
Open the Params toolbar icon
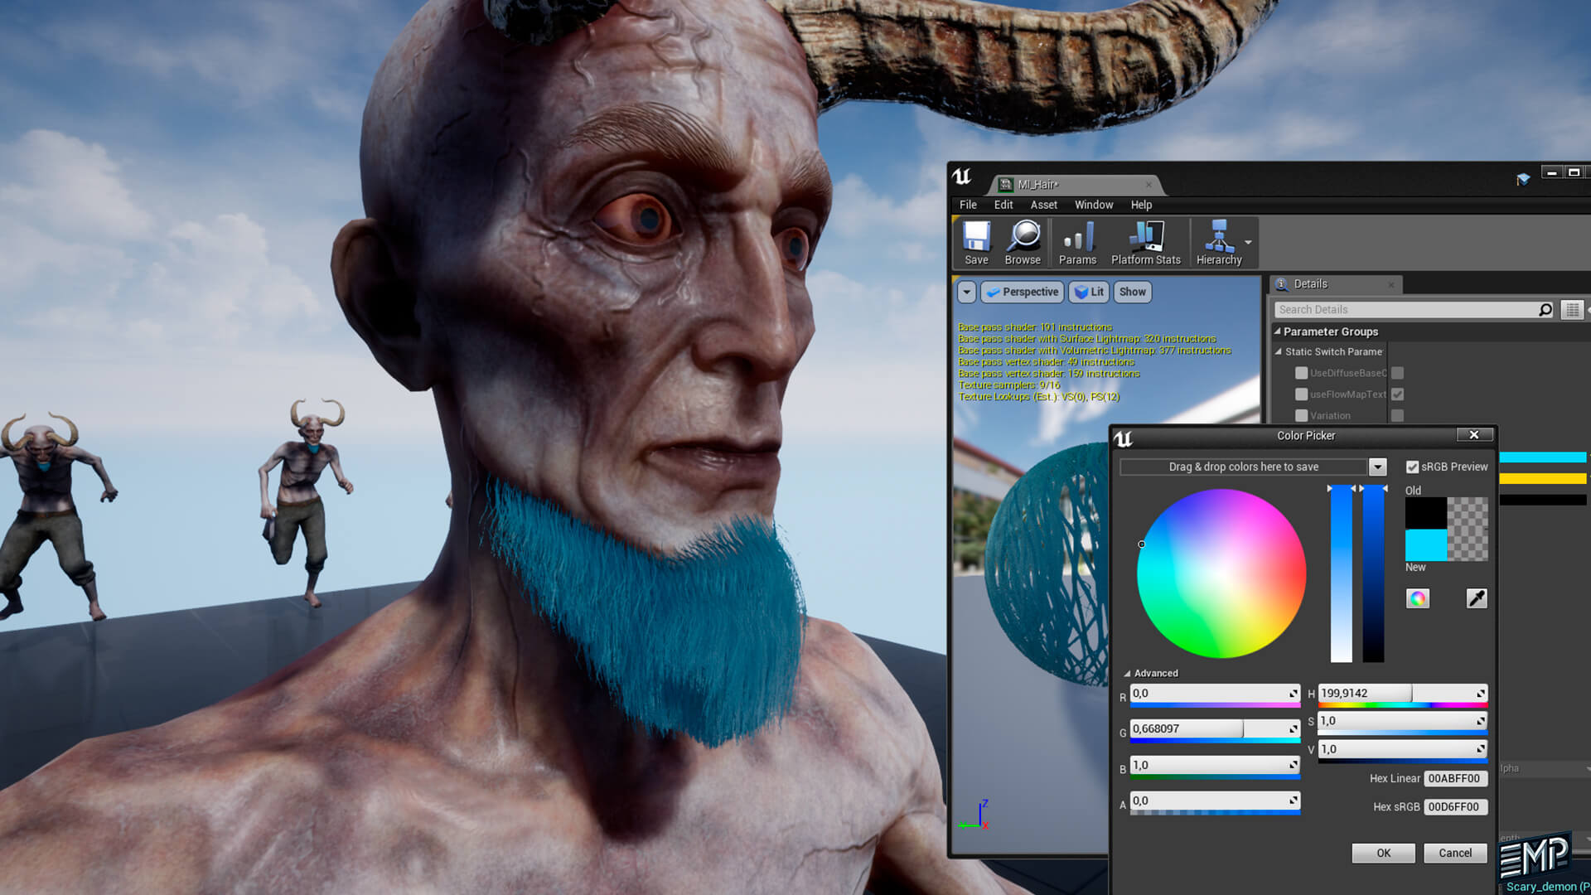point(1077,241)
